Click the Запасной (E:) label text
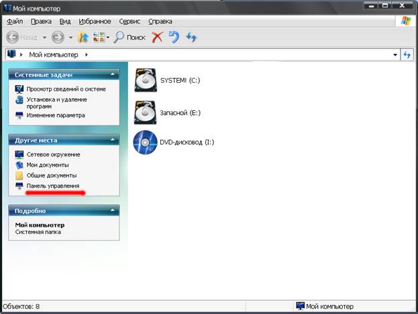The height and width of the screenshot is (314, 418). [x=180, y=113]
